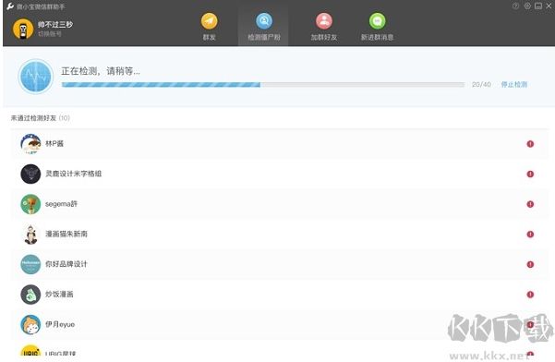Viewport: 555px width, 362px height.
Task: Click the red warning icon for 林P酱
Action: click(530, 144)
